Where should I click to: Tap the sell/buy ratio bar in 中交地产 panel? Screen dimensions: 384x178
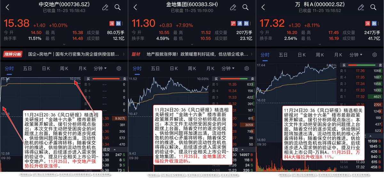[x=106, y=79]
